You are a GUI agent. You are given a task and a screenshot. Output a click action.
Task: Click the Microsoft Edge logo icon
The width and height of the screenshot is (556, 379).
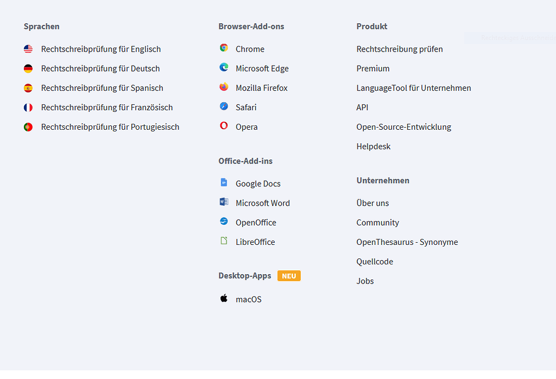[224, 67]
